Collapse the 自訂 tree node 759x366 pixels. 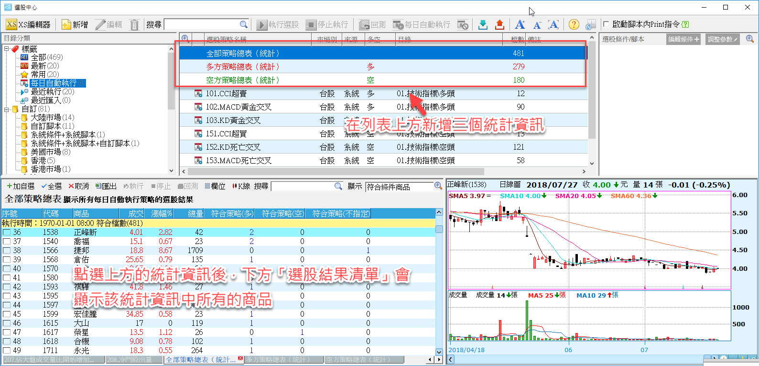7,109
